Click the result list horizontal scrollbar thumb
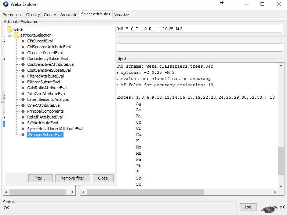This screenshot has height=215, width=287. pos(37,192)
